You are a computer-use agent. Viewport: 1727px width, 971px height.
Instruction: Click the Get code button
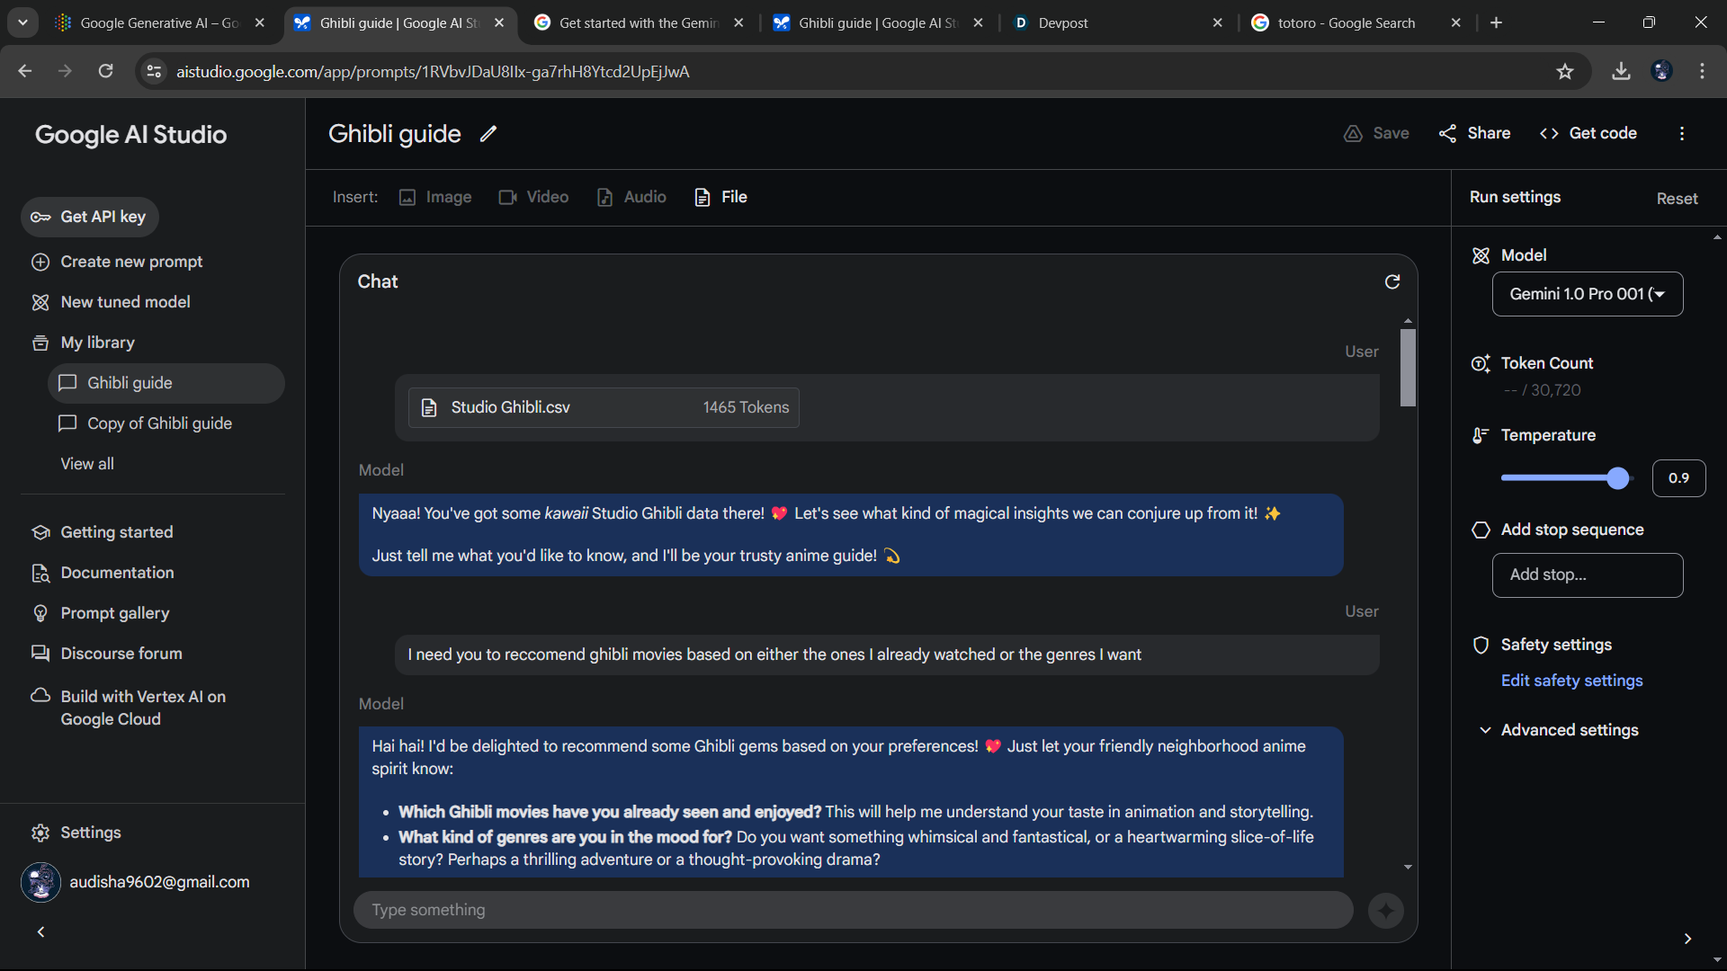[x=1588, y=133]
